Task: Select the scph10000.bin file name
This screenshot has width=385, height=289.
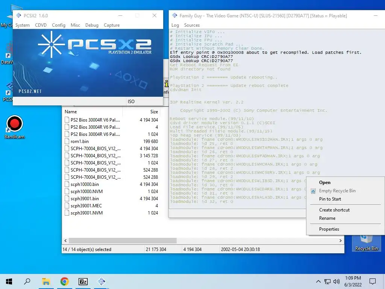Action: click(85, 184)
